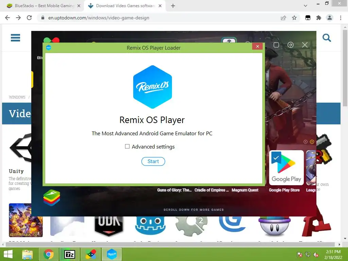Click the BlueStacks stacked-layers logo

[52, 197]
